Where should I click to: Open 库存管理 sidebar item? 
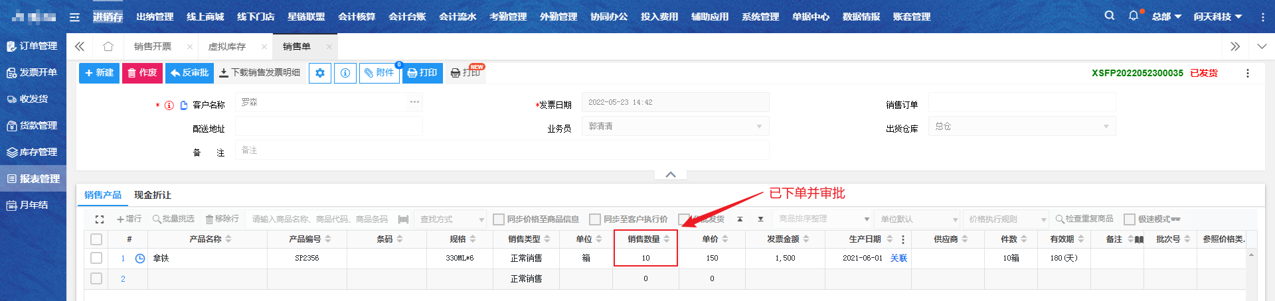click(33, 152)
